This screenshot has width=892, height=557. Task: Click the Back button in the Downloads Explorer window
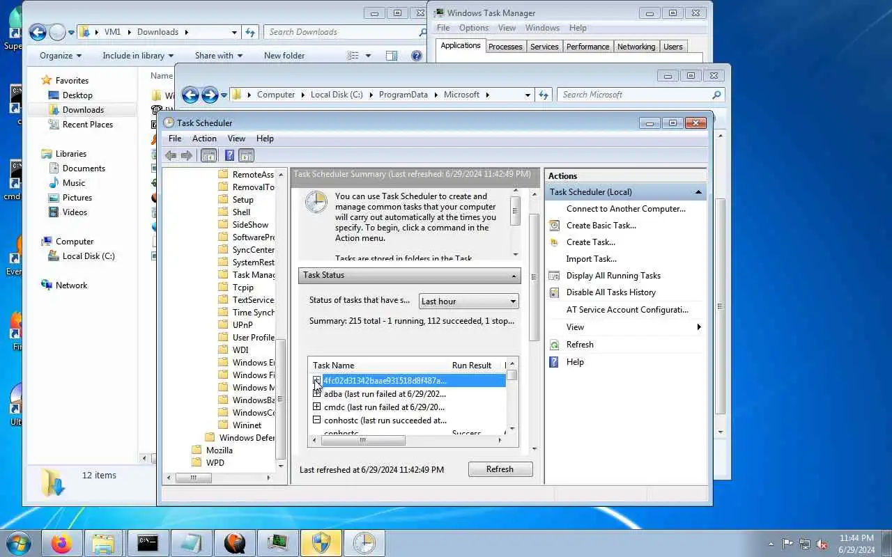pyautogui.click(x=38, y=32)
